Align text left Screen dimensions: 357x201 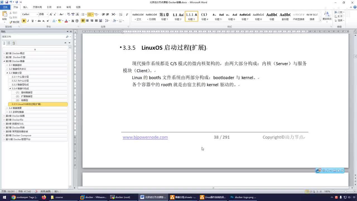[83, 21]
